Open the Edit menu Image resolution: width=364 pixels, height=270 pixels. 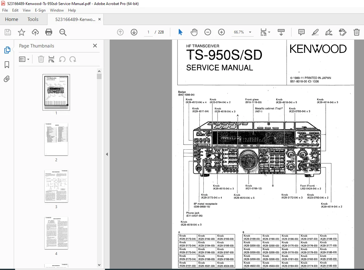coord(15,10)
